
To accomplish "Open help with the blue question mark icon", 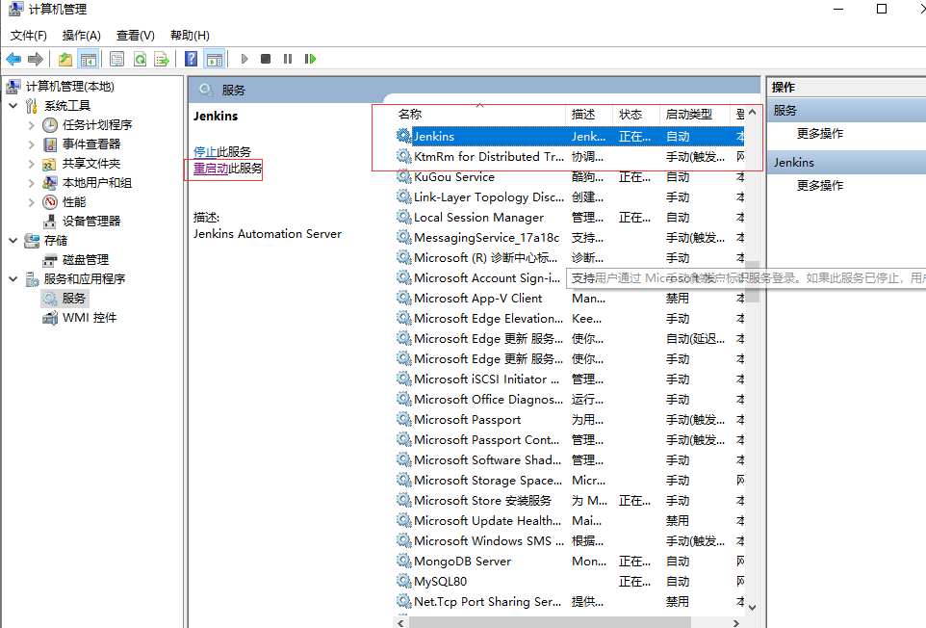I will click(192, 59).
